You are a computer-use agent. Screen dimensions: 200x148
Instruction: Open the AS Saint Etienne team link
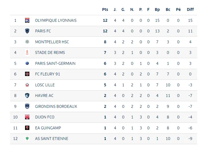click(x=52, y=139)
